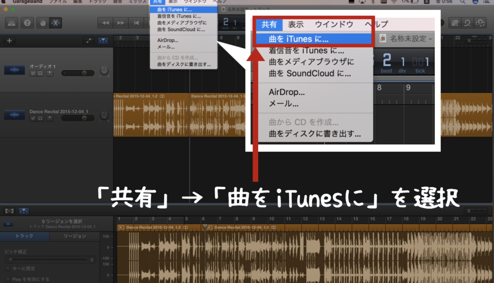The height and width of the screenshot is (283, 494).
Task: Click the 0 リージョンを選択 label in editor
Action: (62, 221)
